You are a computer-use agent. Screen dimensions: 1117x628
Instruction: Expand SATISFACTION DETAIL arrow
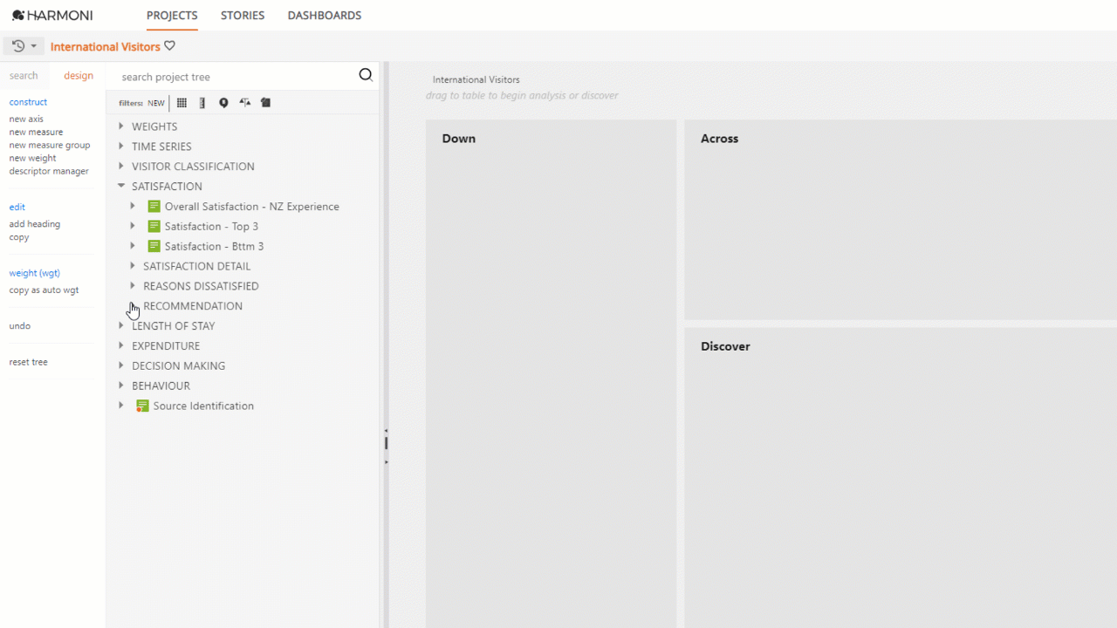[133, 266]
